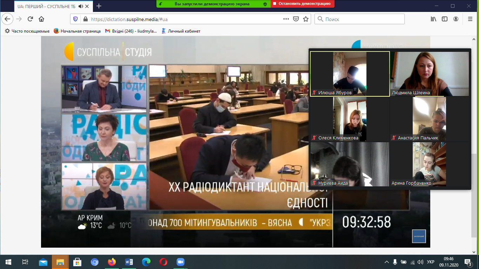Viewport: 479px width, 269px height.
Task: Click Илюша Ябуров's muted microphone icon
Action: 314,93
